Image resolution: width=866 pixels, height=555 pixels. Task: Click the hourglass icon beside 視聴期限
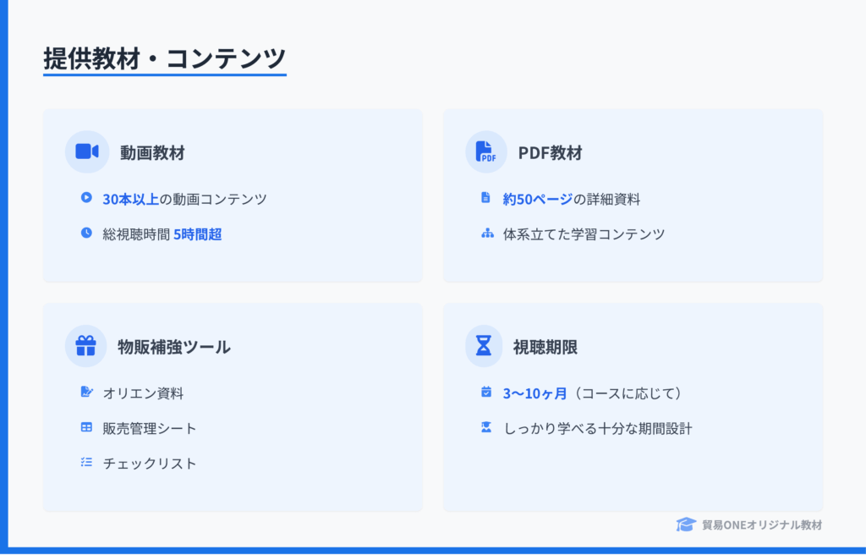click(484, 346)
